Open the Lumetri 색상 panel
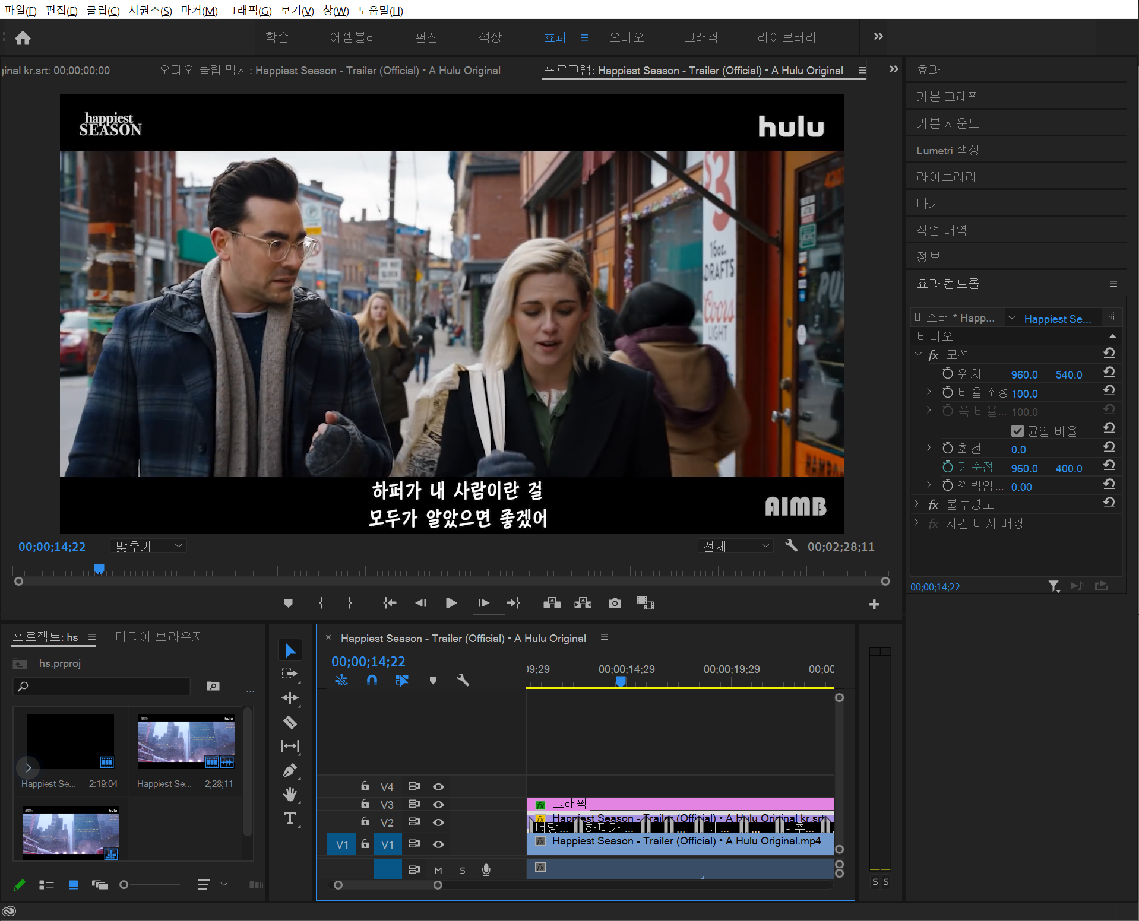 tap(948, 150)
